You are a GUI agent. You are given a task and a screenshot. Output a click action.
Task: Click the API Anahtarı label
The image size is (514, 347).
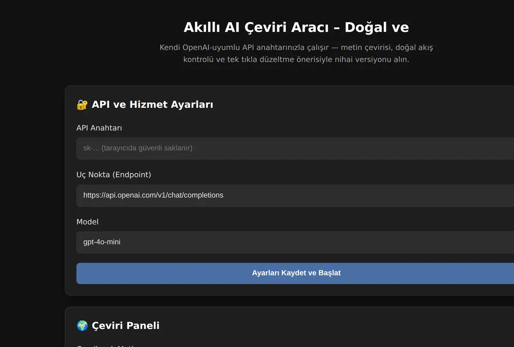[x=99, y=128]
